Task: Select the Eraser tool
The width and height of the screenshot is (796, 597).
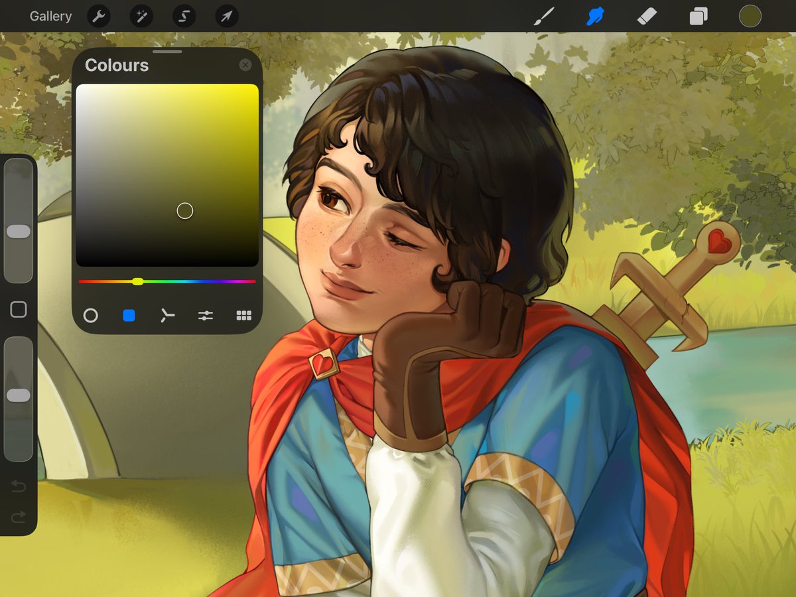Action: [646, 16]
